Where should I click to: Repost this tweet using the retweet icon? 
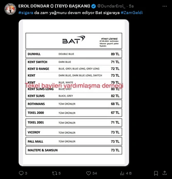tap(55, 173)
